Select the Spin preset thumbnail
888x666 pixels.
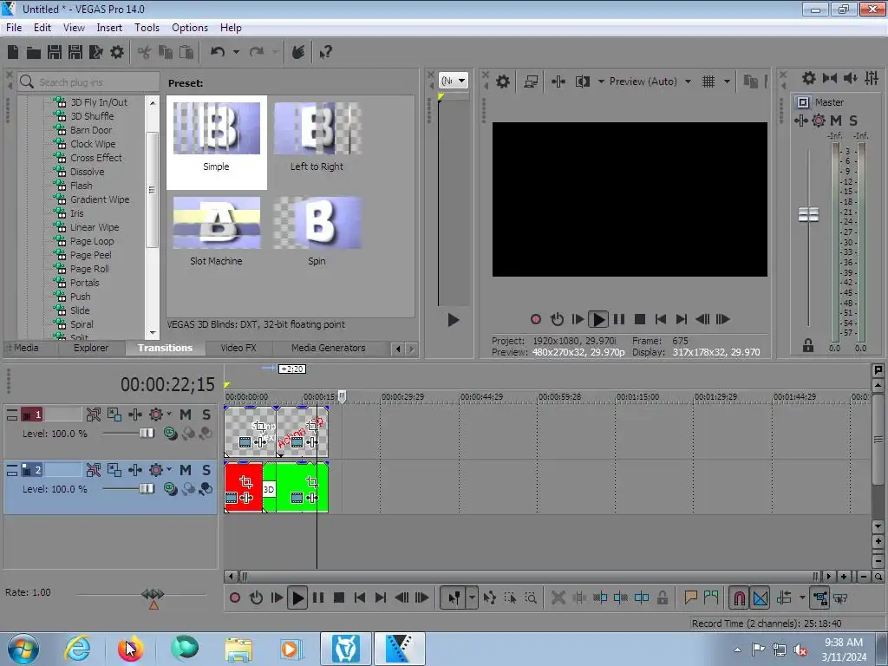317,223
